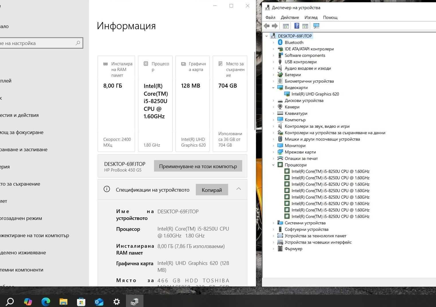Click scan for hardware changes monitor icon

(316, 26)
